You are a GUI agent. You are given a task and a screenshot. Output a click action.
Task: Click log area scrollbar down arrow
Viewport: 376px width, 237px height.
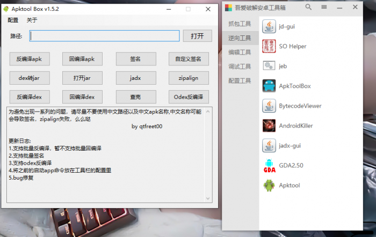pos(208,198)
